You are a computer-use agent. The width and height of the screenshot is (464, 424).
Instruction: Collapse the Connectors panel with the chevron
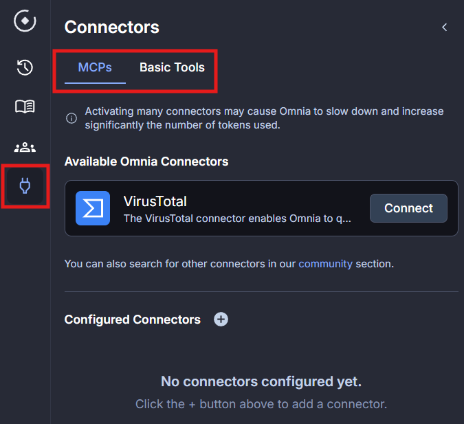coord(444,27)
